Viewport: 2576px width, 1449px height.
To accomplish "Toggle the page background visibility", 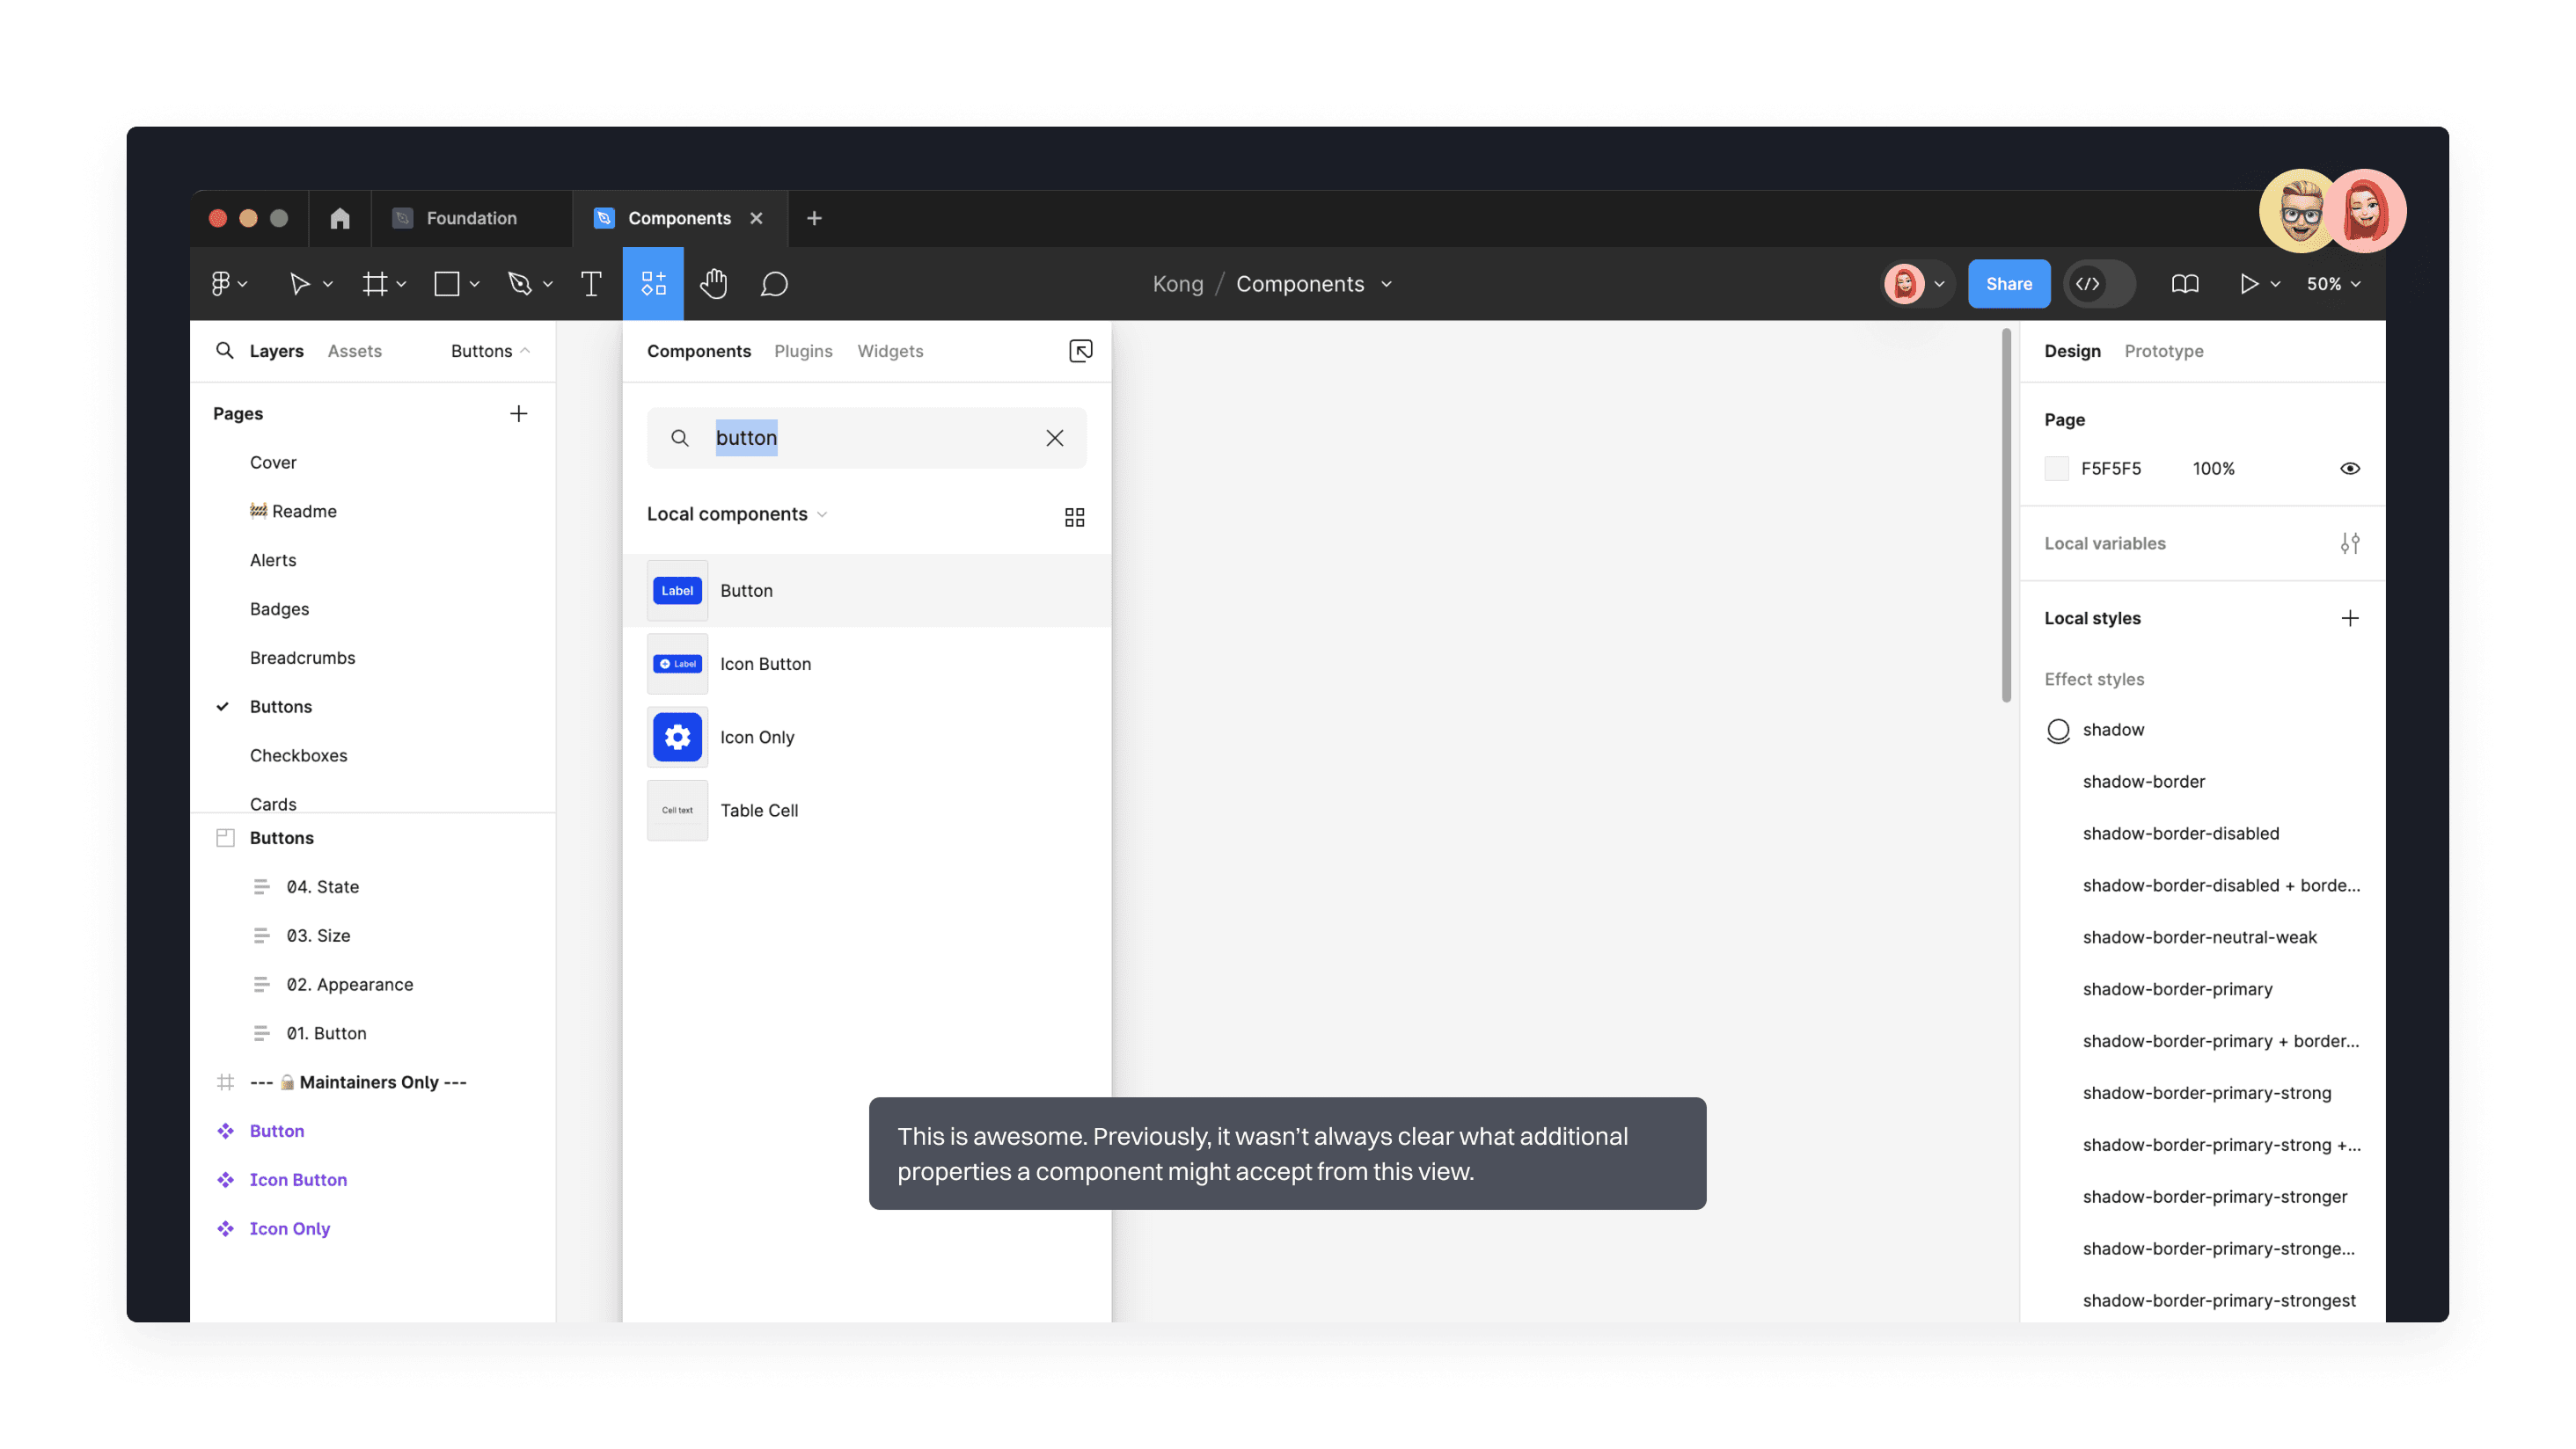I will [2350, 468].
